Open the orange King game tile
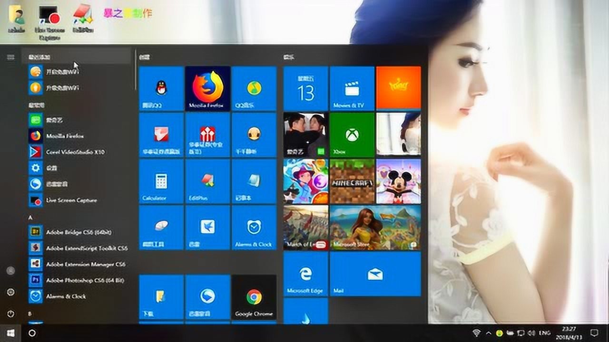This screenshot has width=609, height=342. (399, 88)
